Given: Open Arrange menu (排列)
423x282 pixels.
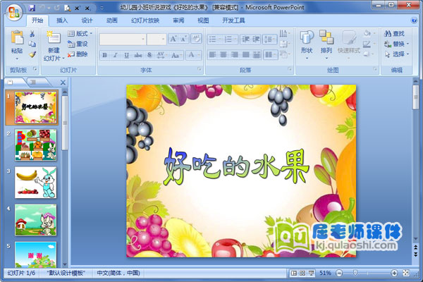Looking at the screenshot, I should click(x=326, y=44).
